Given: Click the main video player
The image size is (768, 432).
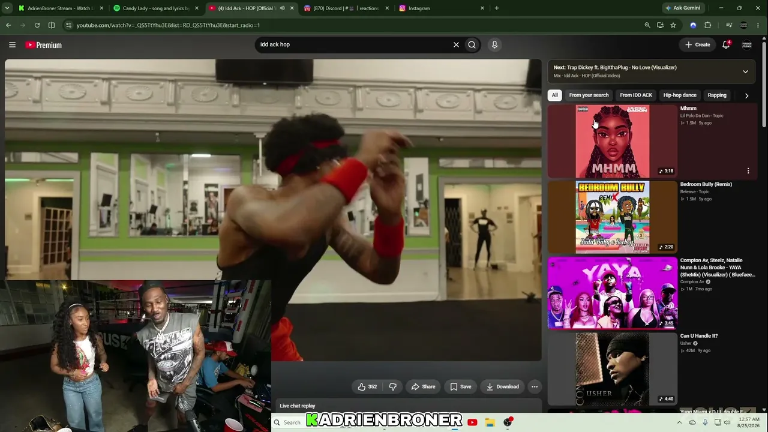Looking at the screenshot, I should point(273,210).
